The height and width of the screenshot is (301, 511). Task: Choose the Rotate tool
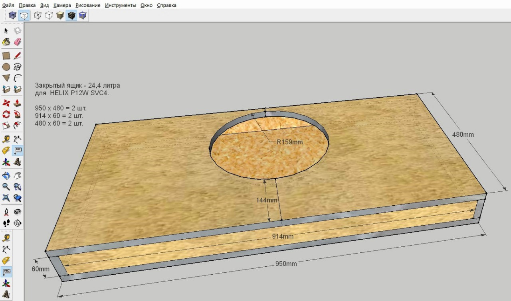pos(6,114)
